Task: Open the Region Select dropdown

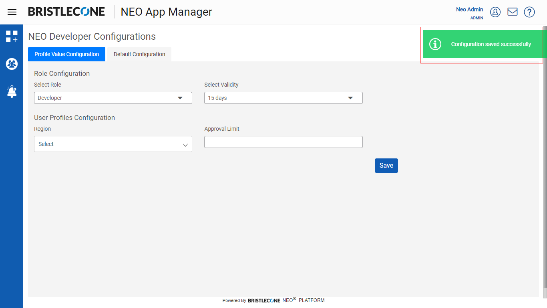Action: point(113,144)
